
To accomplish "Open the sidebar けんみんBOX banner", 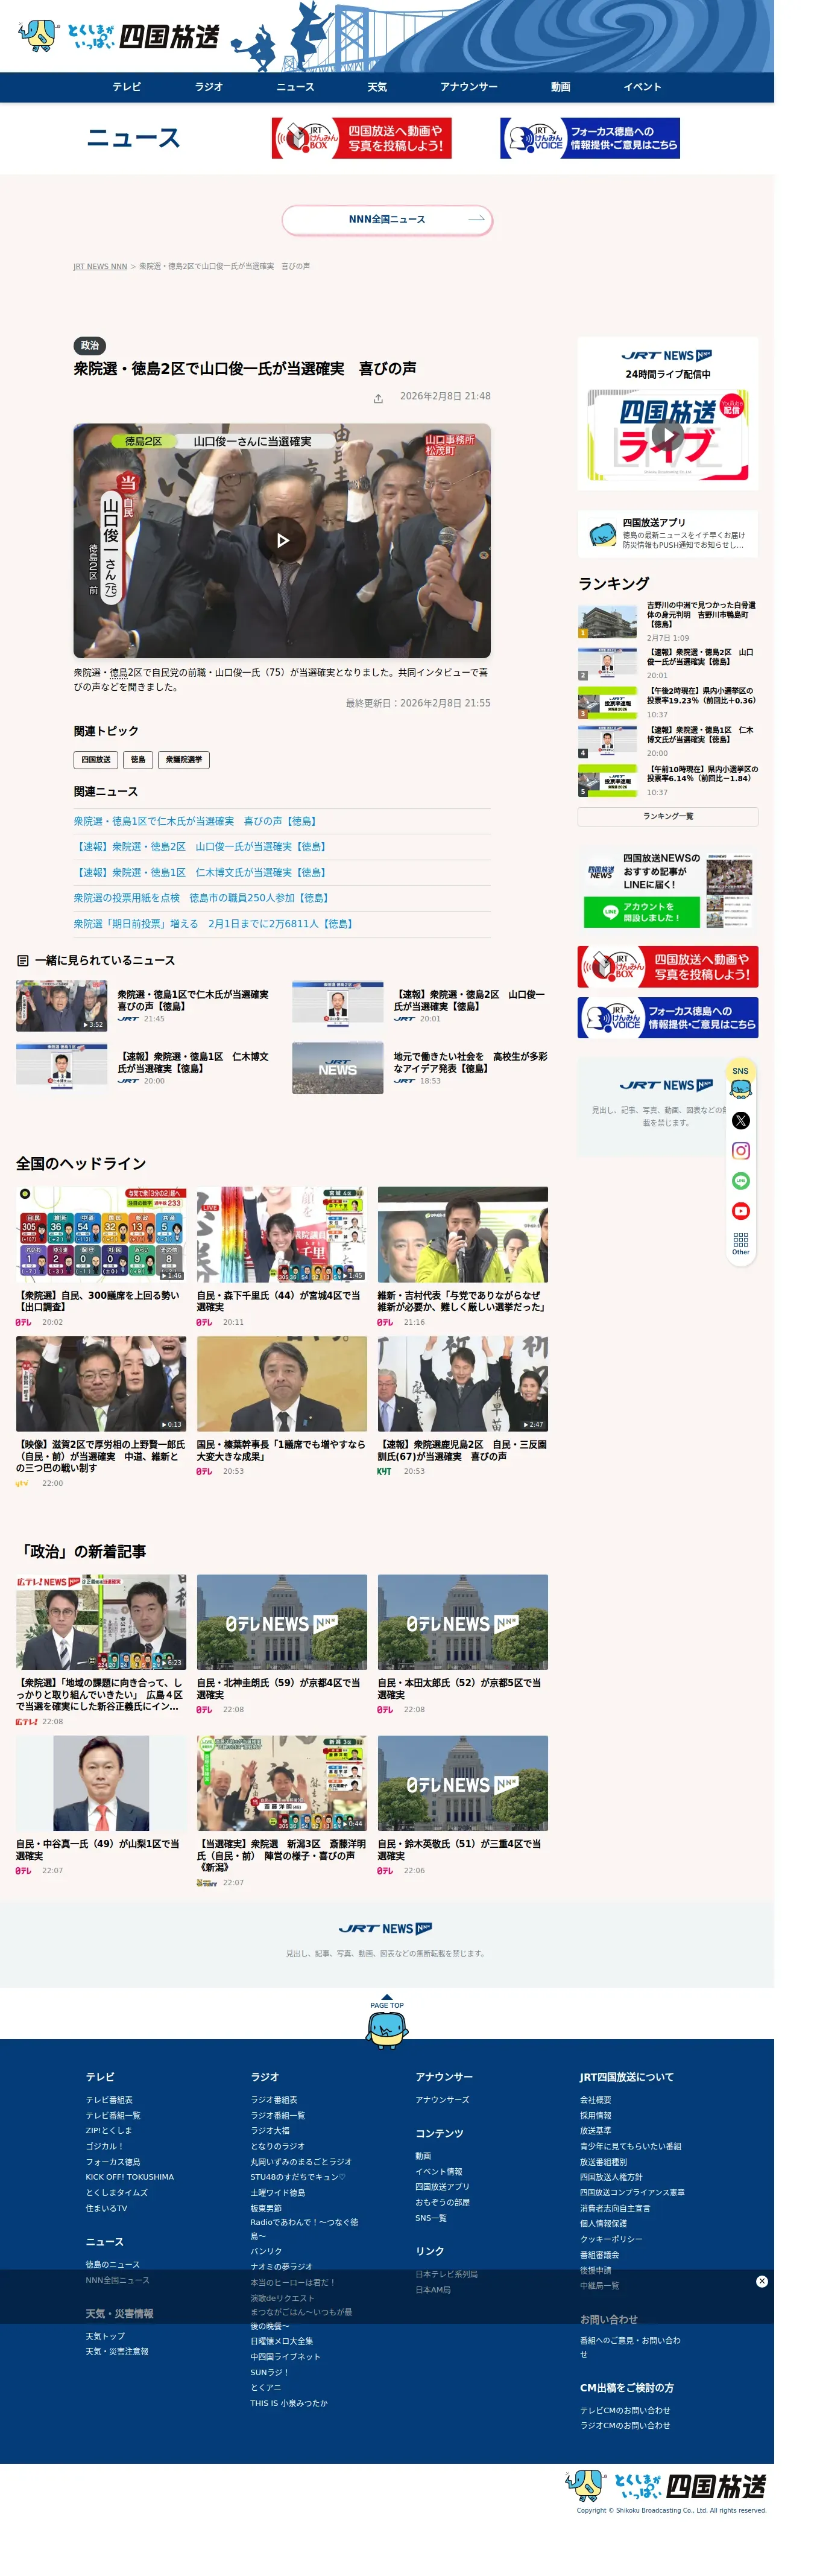I will point(667,966).
